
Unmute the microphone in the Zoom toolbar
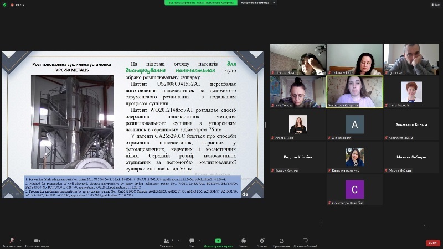12,241
